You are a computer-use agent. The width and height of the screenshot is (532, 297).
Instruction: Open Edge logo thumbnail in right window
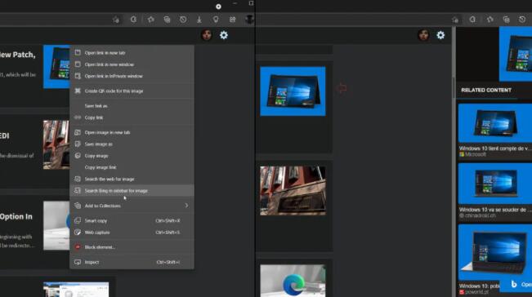pos(293,281)
